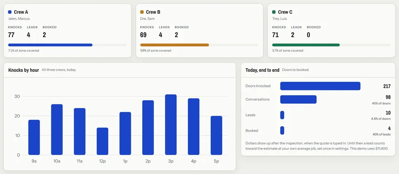Click Crew C zone coverage progress bar
Screen dimensions: 399x174
pos(331,45)
